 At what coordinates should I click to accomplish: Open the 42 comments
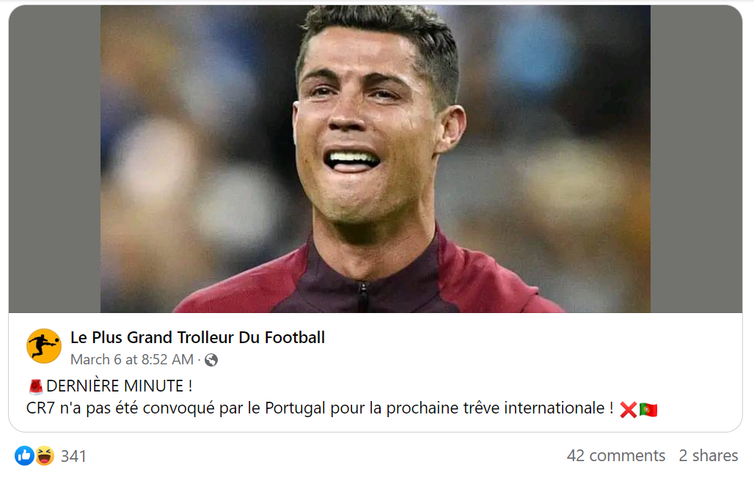[616, 456]
